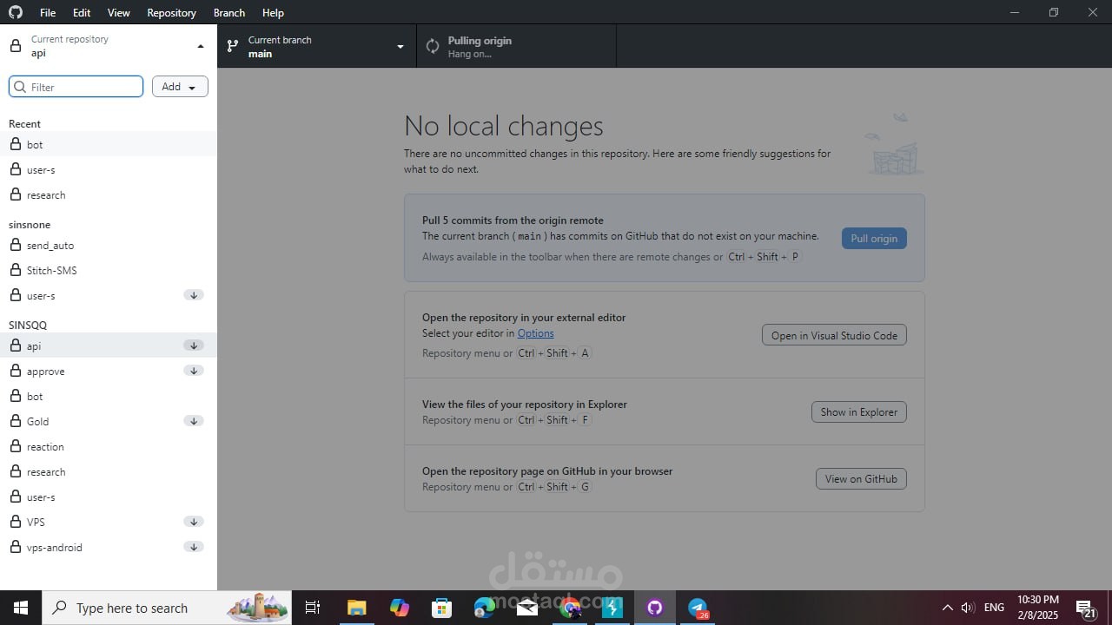Click the GitHub logo in the menu bar

coord(16,13)
